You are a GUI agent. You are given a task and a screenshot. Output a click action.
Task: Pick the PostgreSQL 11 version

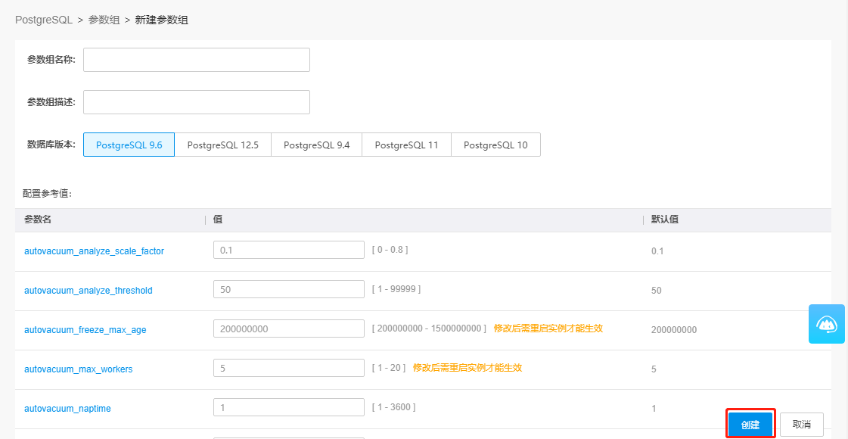coord(406,145)
